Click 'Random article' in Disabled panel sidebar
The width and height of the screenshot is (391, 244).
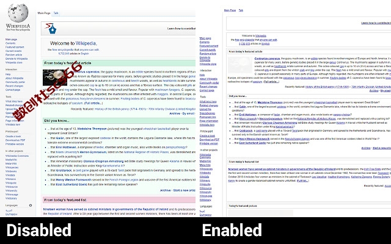click(13, 55)
